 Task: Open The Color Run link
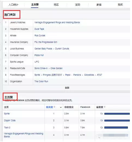41,81
